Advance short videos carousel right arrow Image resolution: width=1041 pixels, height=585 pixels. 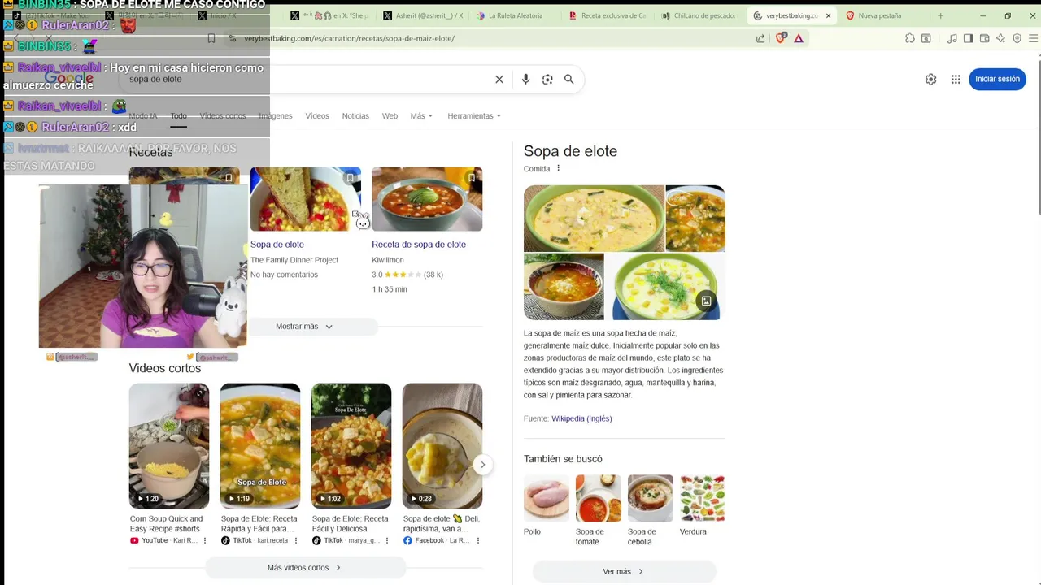click(482, 465)
